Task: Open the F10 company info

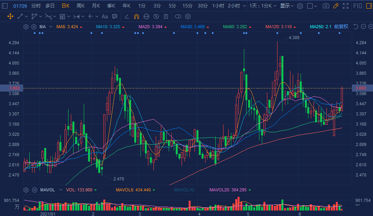Action: click(357, 6)
